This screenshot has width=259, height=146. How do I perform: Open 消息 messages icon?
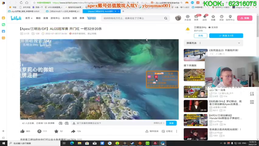[x=196, y=18]
